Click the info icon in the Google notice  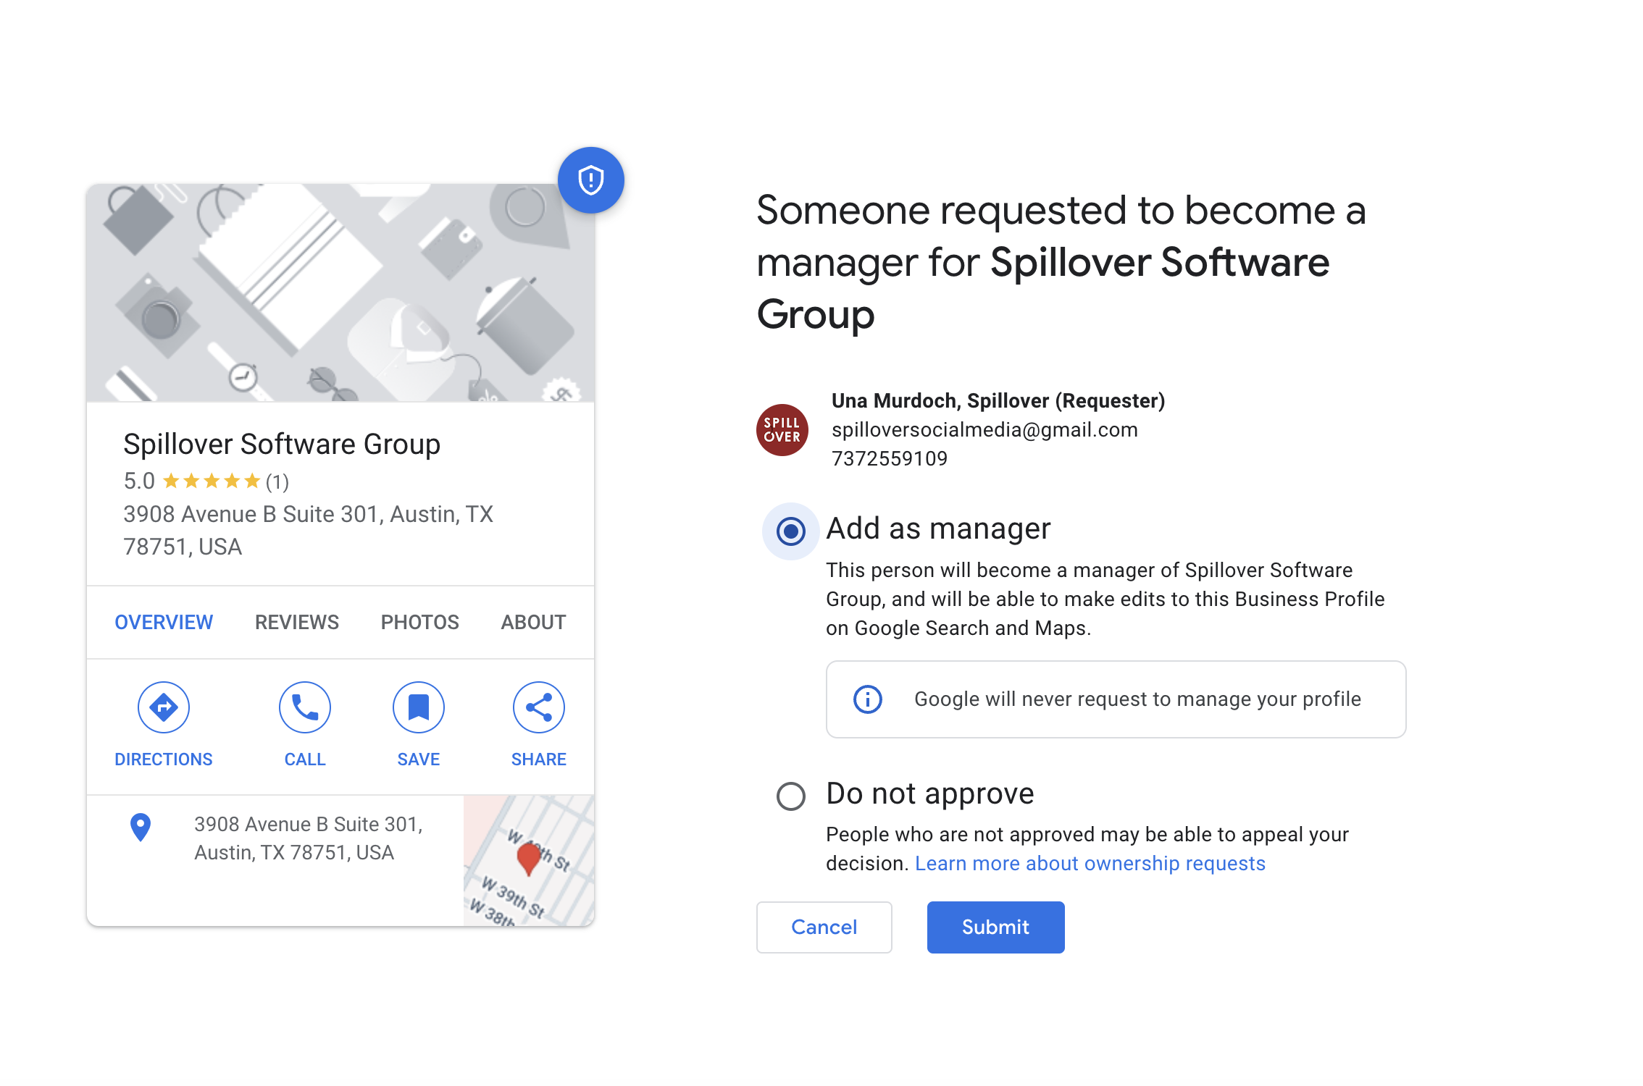[x=868, y=699]
